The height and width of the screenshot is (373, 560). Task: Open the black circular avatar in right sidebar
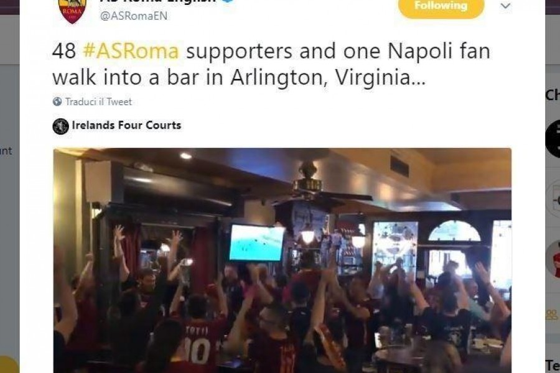pos(553,139)
